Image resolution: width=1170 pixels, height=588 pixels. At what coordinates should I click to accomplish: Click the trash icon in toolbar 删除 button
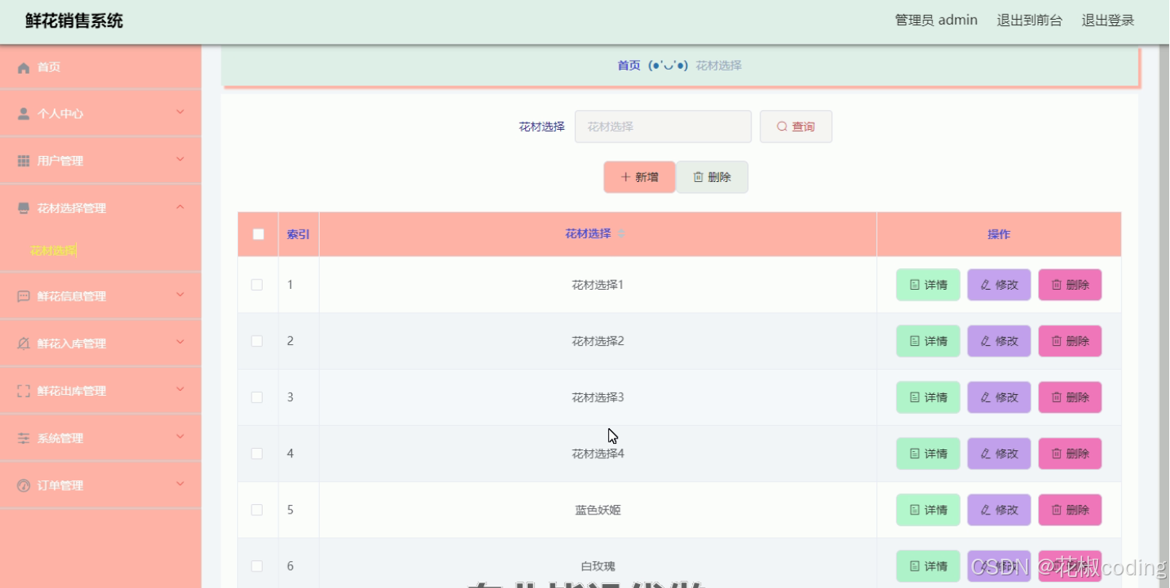pos(699,177)
